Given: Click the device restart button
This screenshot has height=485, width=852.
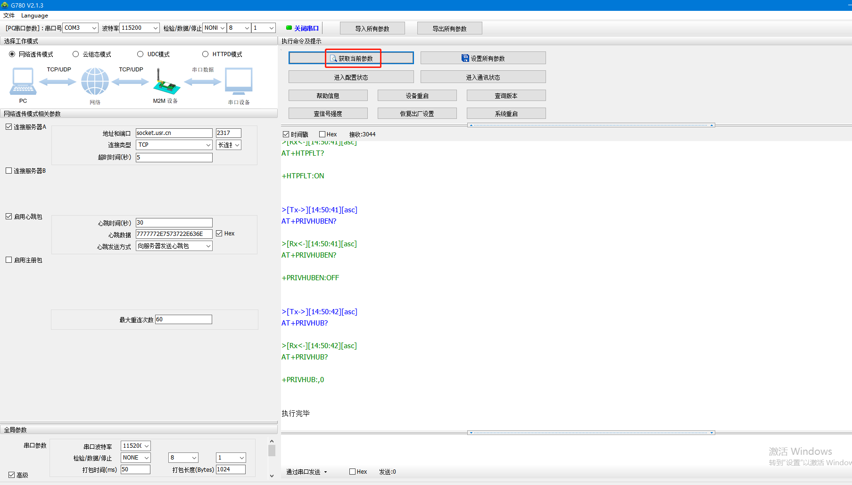Looking at the screenshot, I should [x=417, y=96].
